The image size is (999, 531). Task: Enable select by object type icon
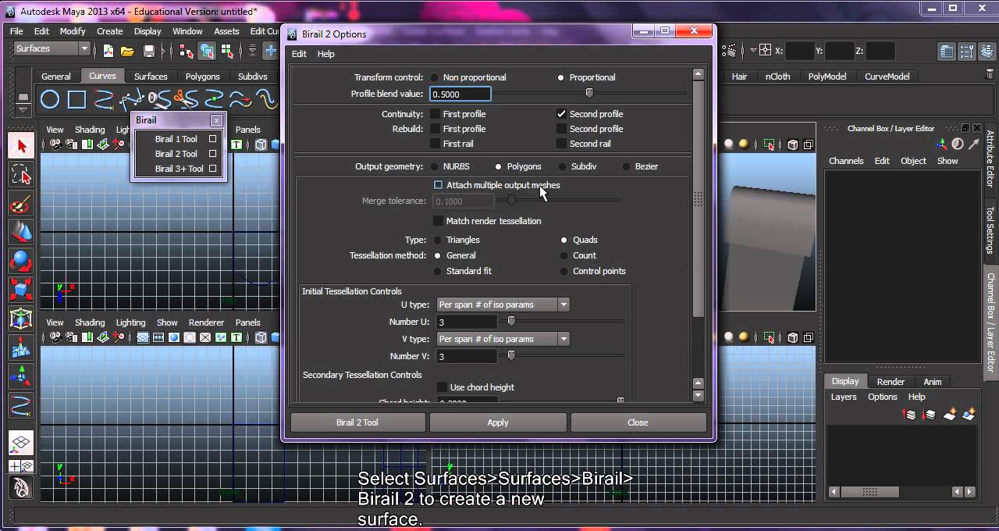[x=207, y=51]
